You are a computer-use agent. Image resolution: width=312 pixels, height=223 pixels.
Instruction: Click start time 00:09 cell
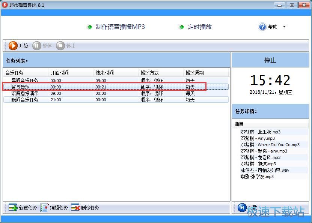point(56,87)
